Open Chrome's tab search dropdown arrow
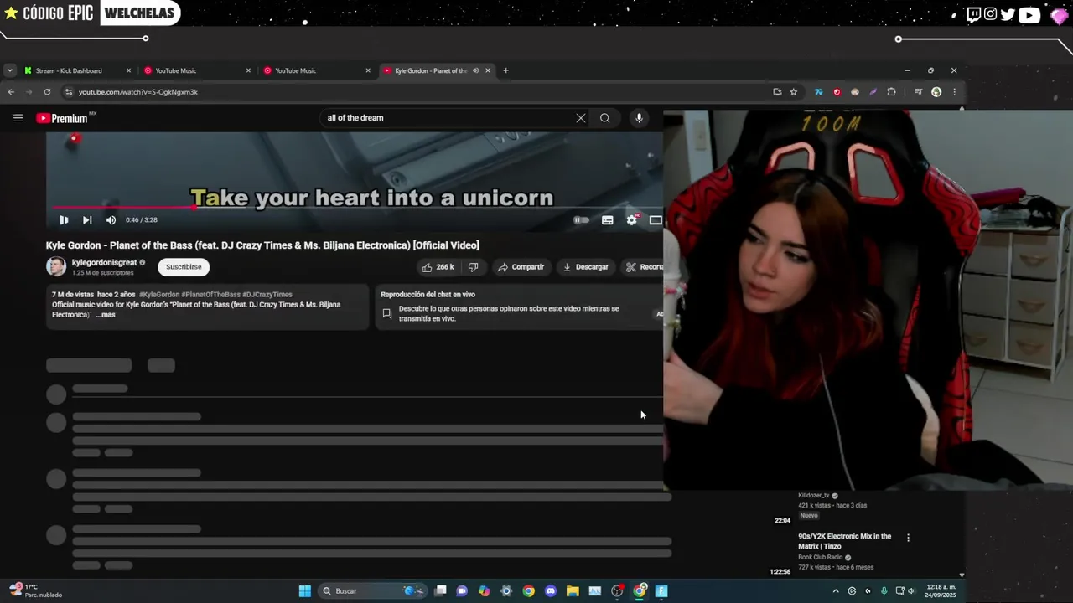The width and height of the screenshot is (1073, 603). (x=9, y=70)
